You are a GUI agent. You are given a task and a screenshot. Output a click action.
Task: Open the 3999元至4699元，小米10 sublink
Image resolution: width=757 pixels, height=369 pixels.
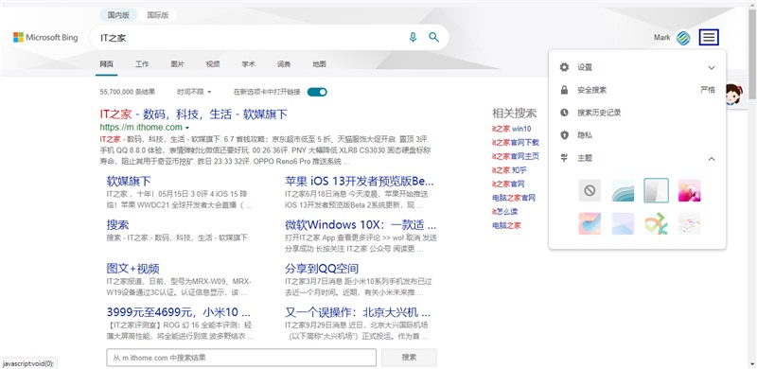[x=179, y=311]
